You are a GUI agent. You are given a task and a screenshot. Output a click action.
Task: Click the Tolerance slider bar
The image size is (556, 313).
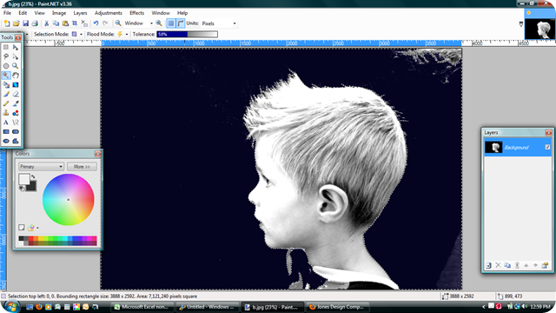point(187,34)
